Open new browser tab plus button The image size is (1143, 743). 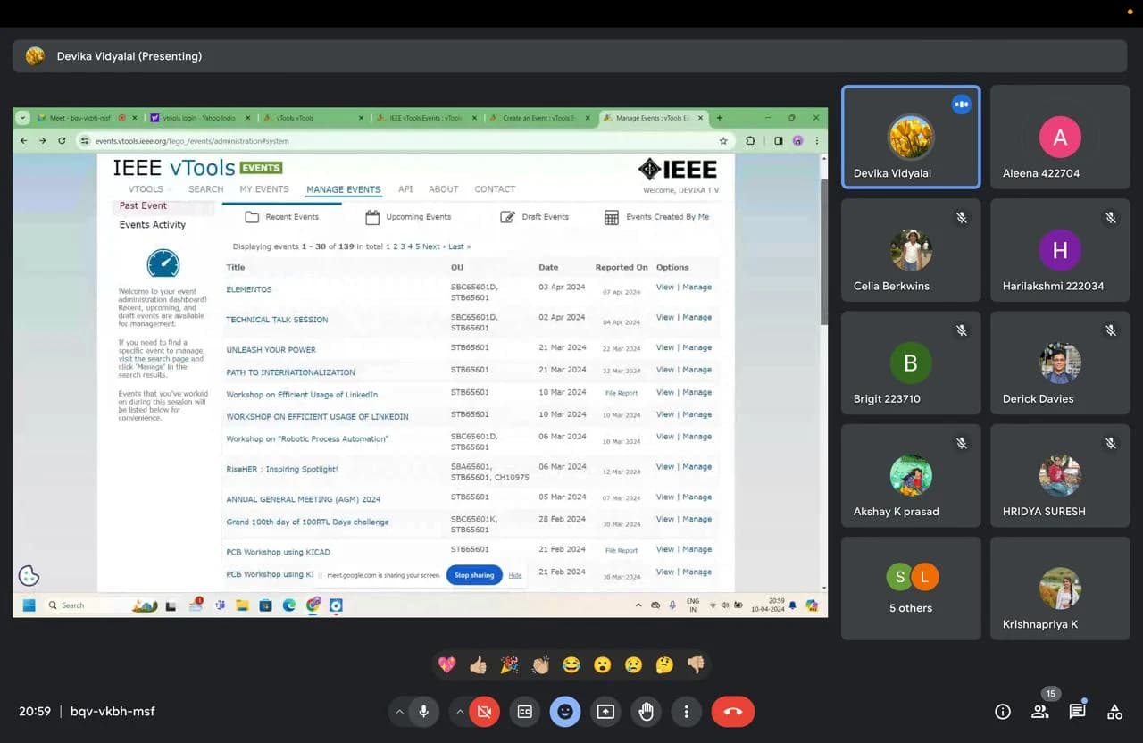(x=720, y=118)
